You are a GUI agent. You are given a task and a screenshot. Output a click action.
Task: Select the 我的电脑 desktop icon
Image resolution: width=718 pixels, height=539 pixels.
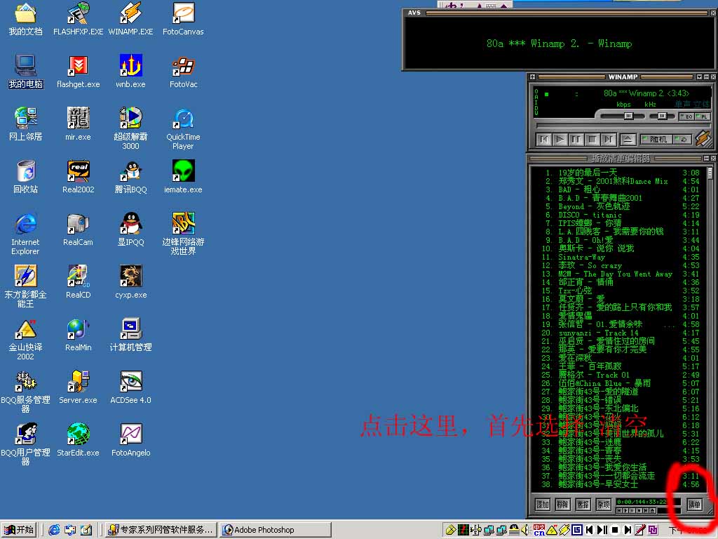click(x=26, y=72)
